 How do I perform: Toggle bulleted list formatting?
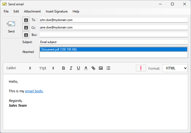tap(108, 68)
